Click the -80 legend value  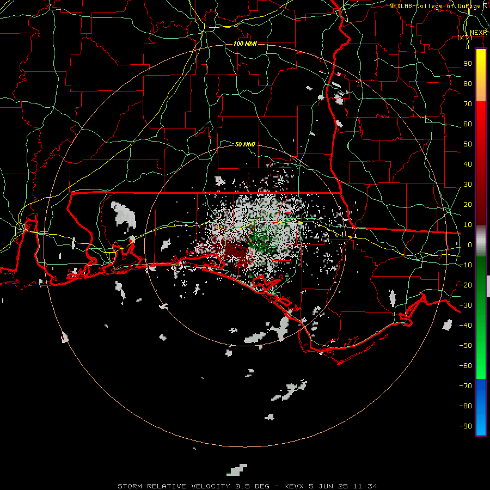tap(465, 406)
